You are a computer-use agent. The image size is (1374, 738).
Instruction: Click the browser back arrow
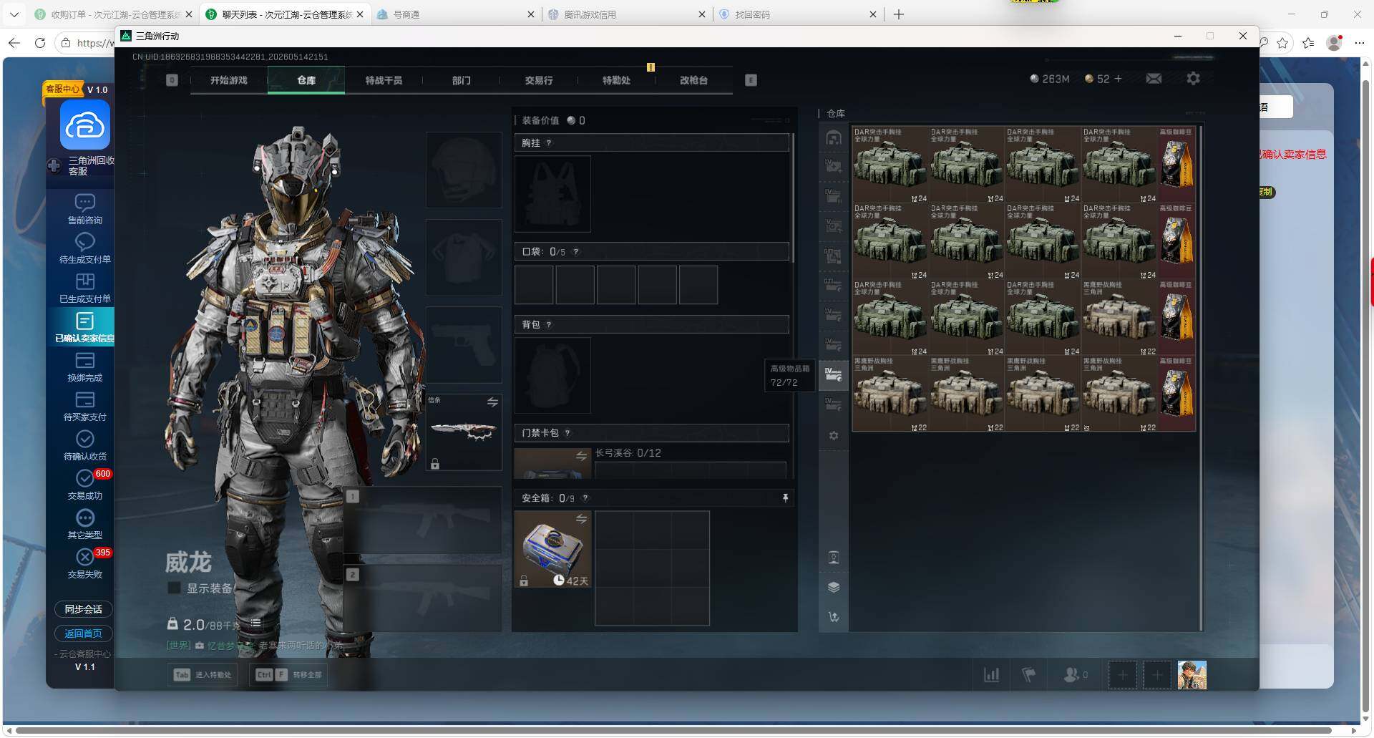coord(14,43)
